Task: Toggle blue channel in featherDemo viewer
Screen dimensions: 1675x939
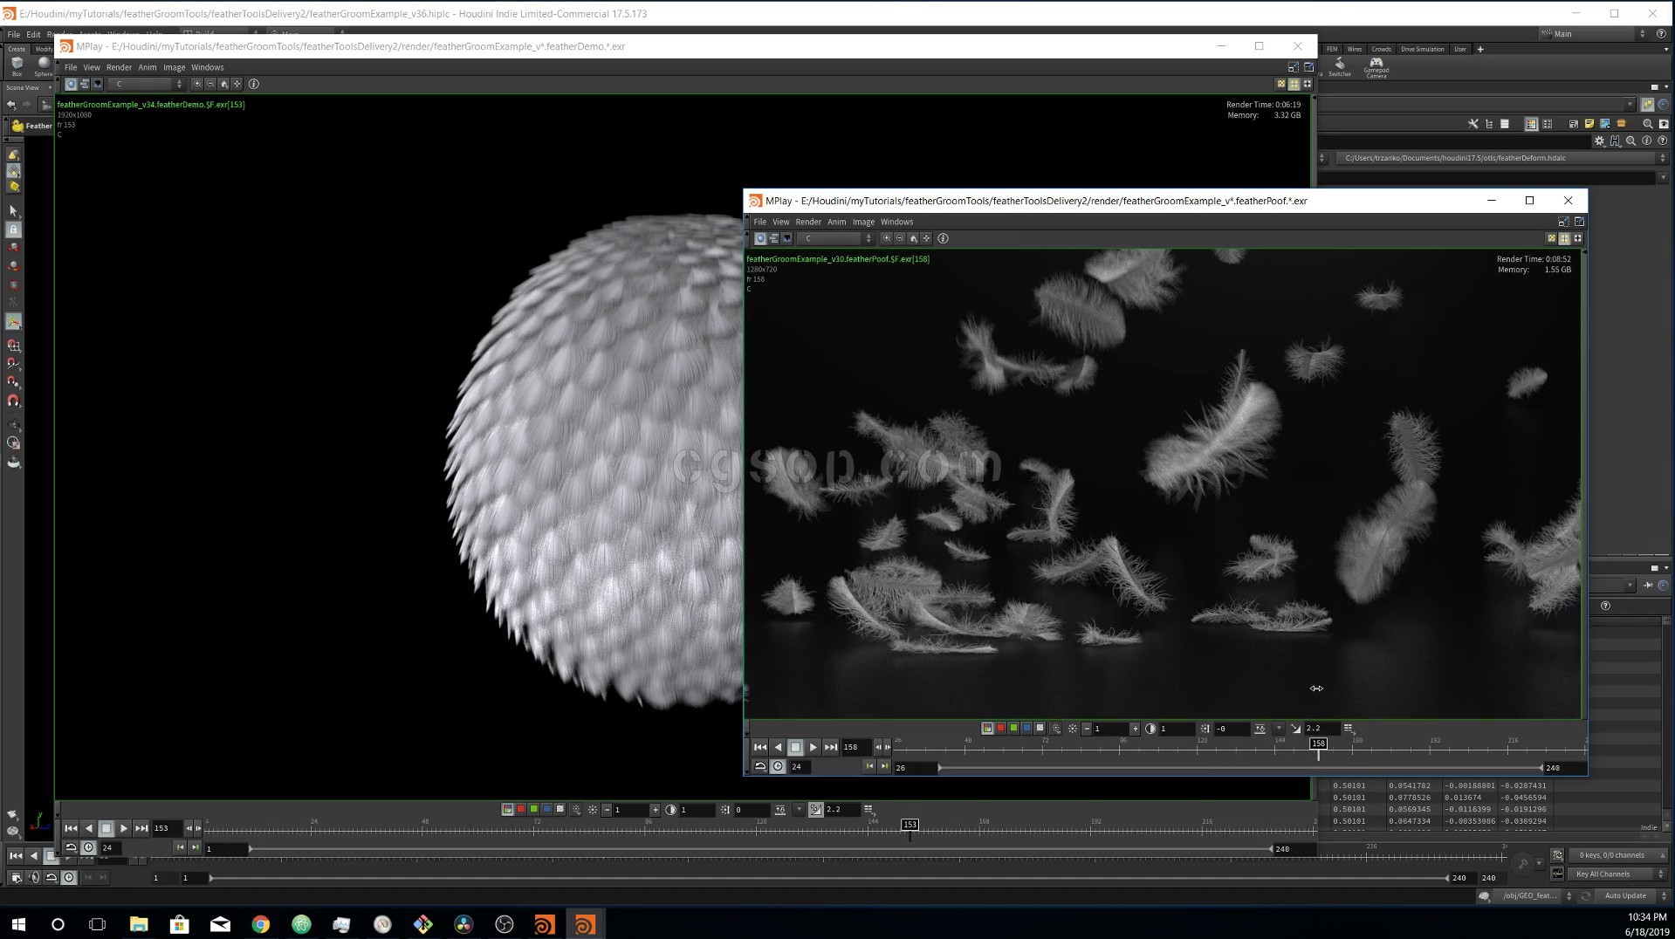Action: 547,809
